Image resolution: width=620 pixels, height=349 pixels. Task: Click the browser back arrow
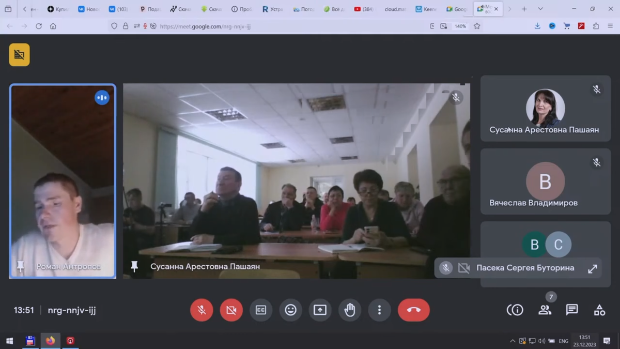tap(10, 26)
